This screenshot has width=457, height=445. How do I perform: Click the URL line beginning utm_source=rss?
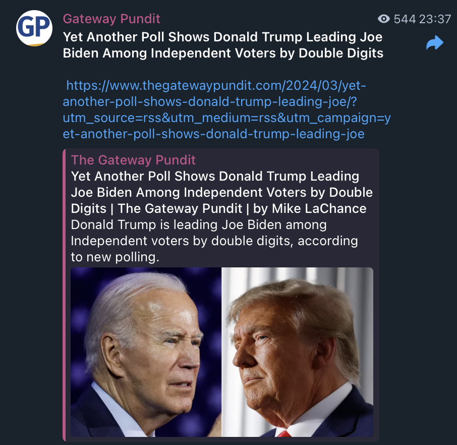227,118
